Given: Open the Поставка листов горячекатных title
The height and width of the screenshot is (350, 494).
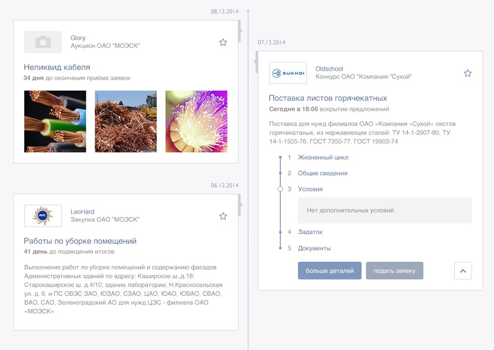Looking at the screenshot, I should [328, 98].
